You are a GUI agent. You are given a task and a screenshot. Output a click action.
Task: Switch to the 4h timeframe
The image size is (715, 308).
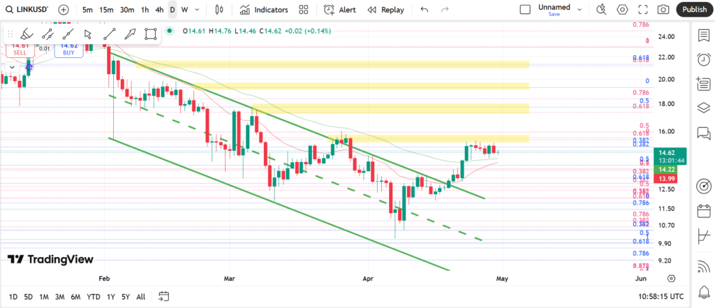(159, 10)
